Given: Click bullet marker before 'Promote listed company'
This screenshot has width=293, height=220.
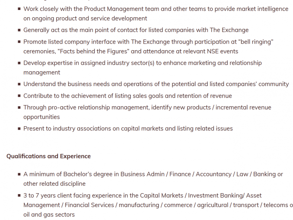Looking at the screenshot, I should point(19,41).
